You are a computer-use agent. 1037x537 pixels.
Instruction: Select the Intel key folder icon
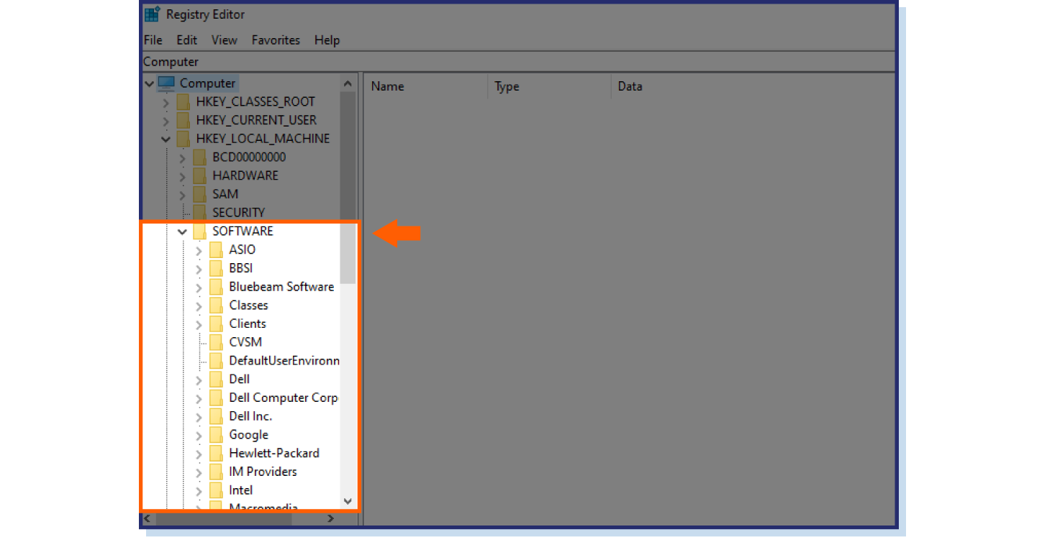(216, 490)
